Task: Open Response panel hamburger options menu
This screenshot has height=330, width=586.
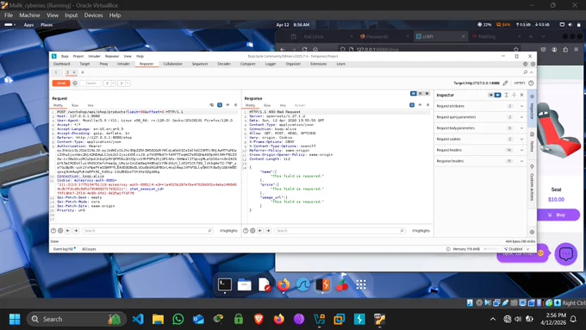Action: [428, 105]
